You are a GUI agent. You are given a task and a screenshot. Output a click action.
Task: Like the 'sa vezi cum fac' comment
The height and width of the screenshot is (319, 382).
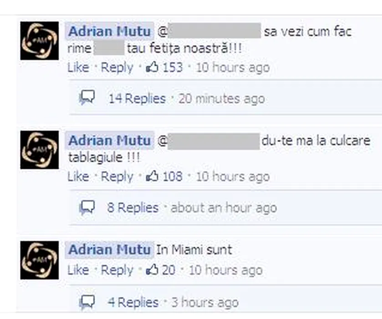(78, 67)
